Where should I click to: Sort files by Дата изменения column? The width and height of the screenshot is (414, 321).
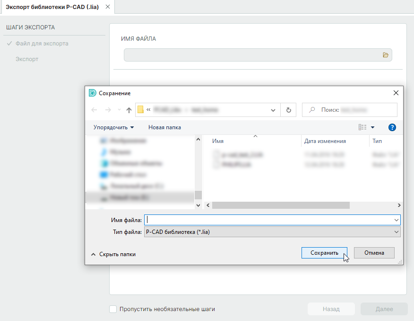(325, 141)
